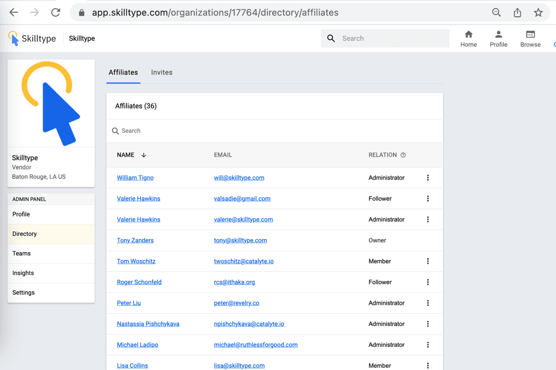
Task: Click into the affiliates Search field
Action: click(x=275, y=131)
